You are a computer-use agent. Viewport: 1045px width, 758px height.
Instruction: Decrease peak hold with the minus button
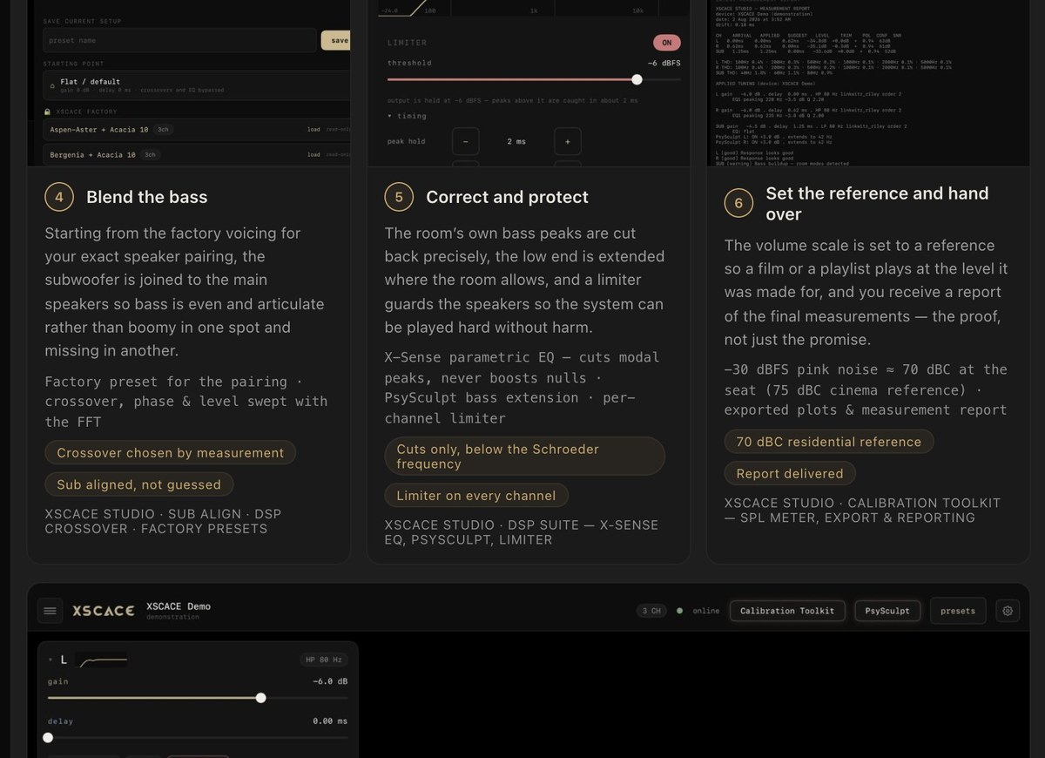coord(465,141)
